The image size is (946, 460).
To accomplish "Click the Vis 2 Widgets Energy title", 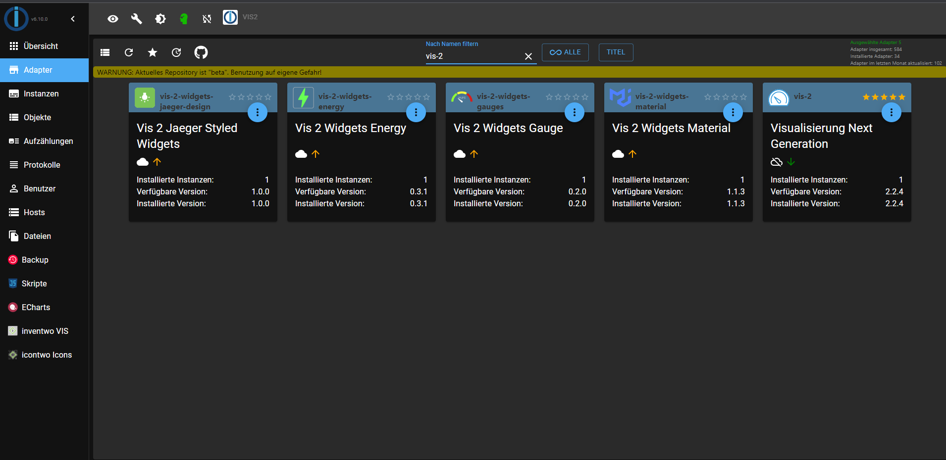I will click(351, 128).
